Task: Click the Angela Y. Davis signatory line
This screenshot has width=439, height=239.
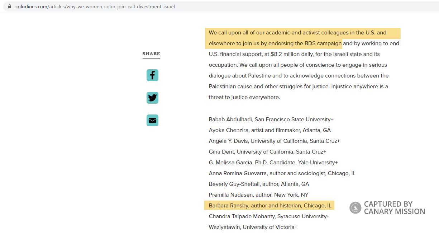Action: 274,141
